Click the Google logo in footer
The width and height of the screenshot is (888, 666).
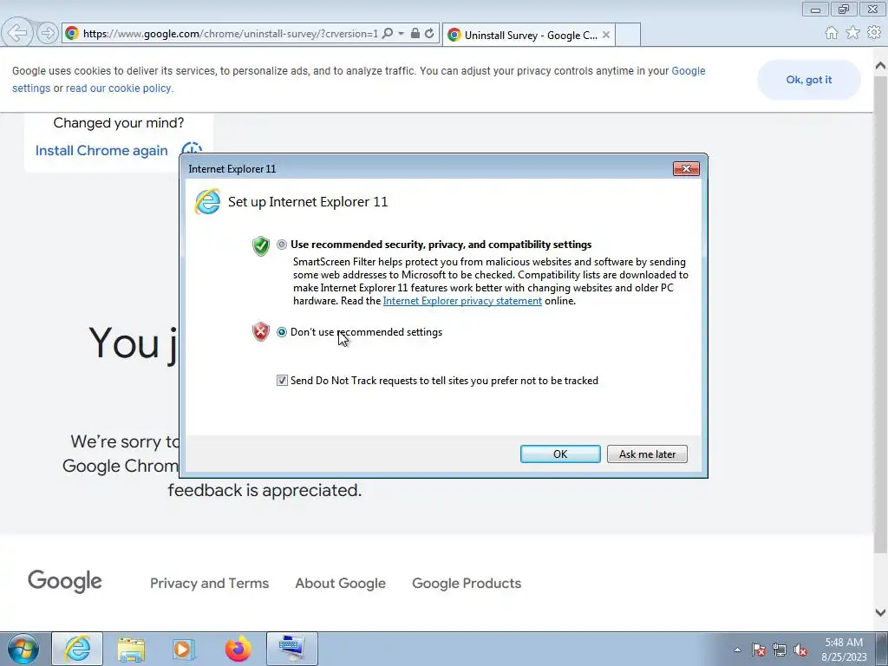point(65,581)
